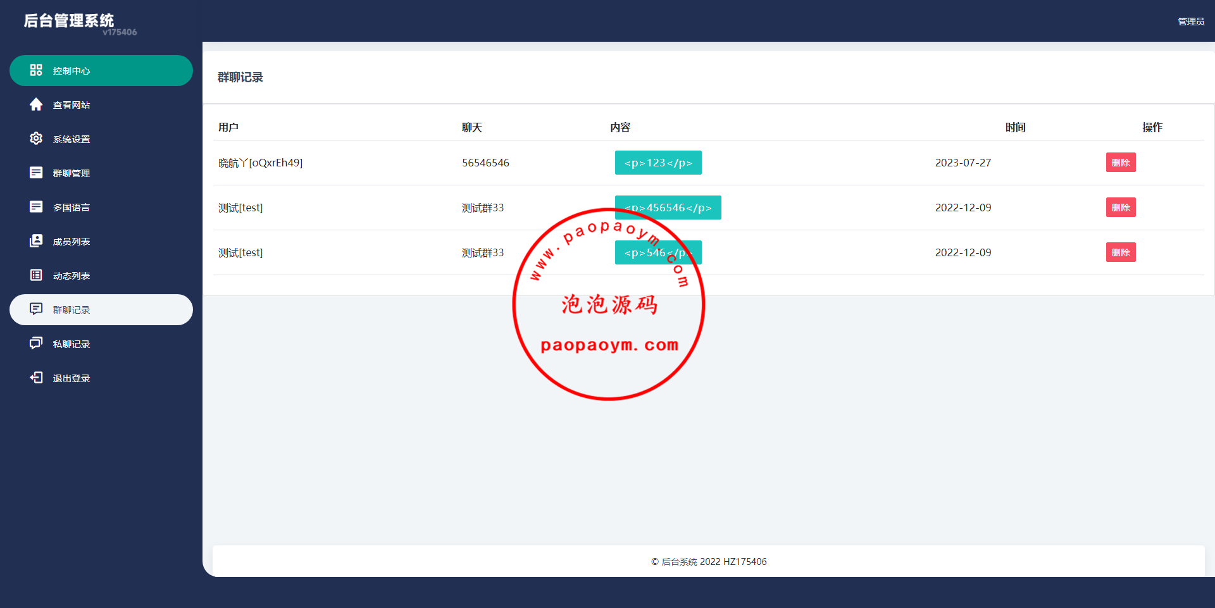
Task: Click the <p>456546</p> content tag
Action: click(x=668, y=208)
